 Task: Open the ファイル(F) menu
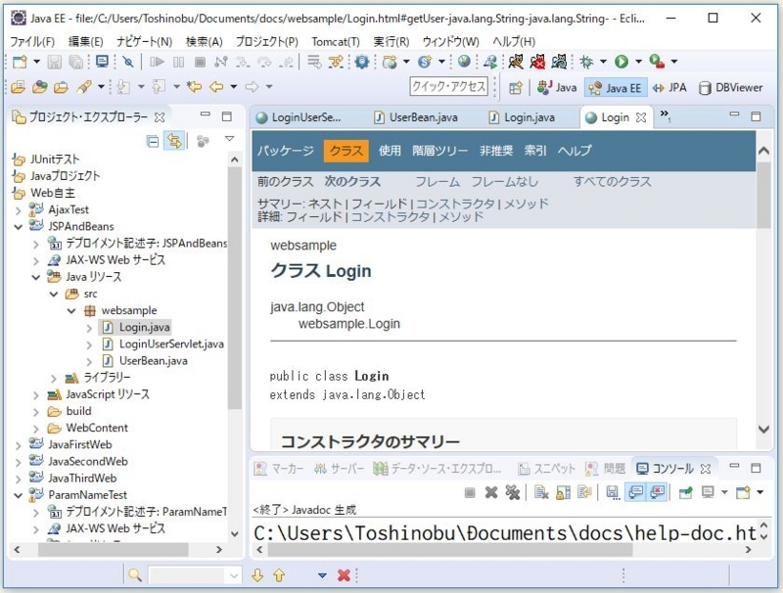[32, 41]
